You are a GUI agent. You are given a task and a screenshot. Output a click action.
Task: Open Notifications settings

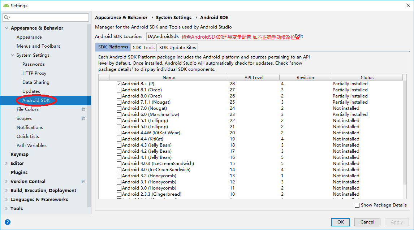(30, 127)
